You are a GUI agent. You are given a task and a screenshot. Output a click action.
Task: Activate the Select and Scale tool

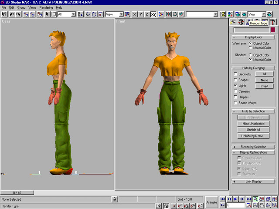click(x=101, y=14)
